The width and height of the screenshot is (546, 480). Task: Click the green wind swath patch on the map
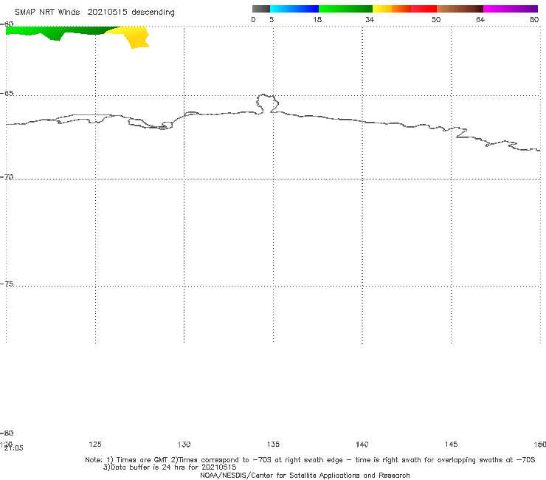(x=59, y=32)
